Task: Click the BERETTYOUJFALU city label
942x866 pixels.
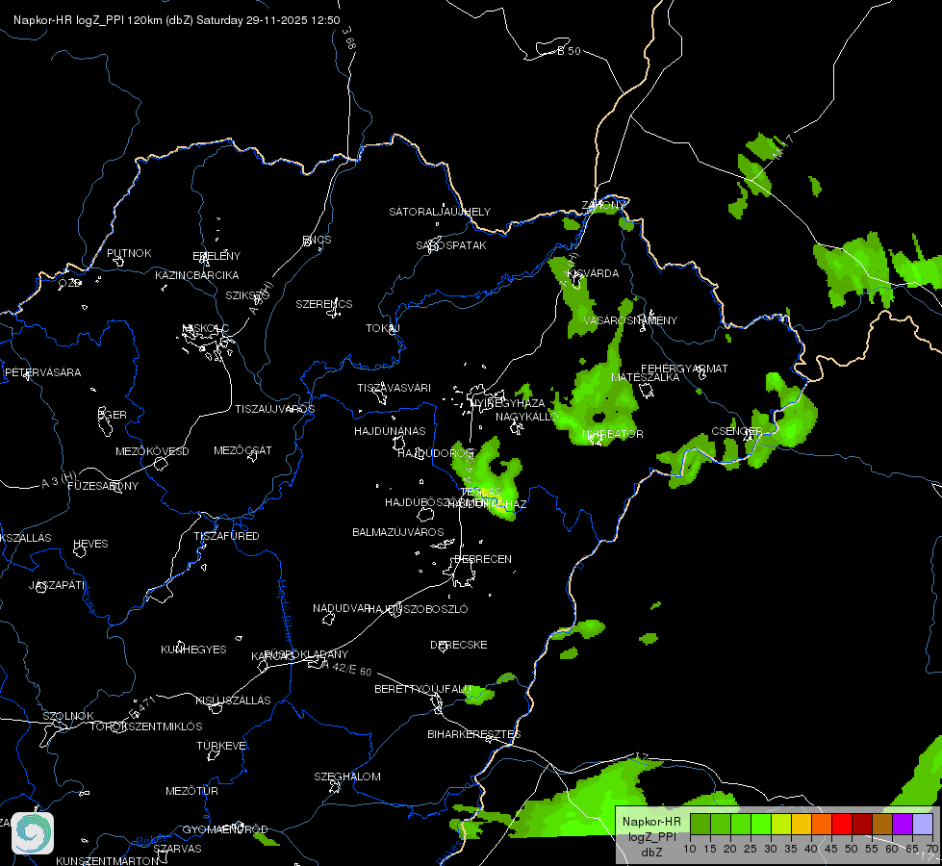Action: click(x=422, y=689)
